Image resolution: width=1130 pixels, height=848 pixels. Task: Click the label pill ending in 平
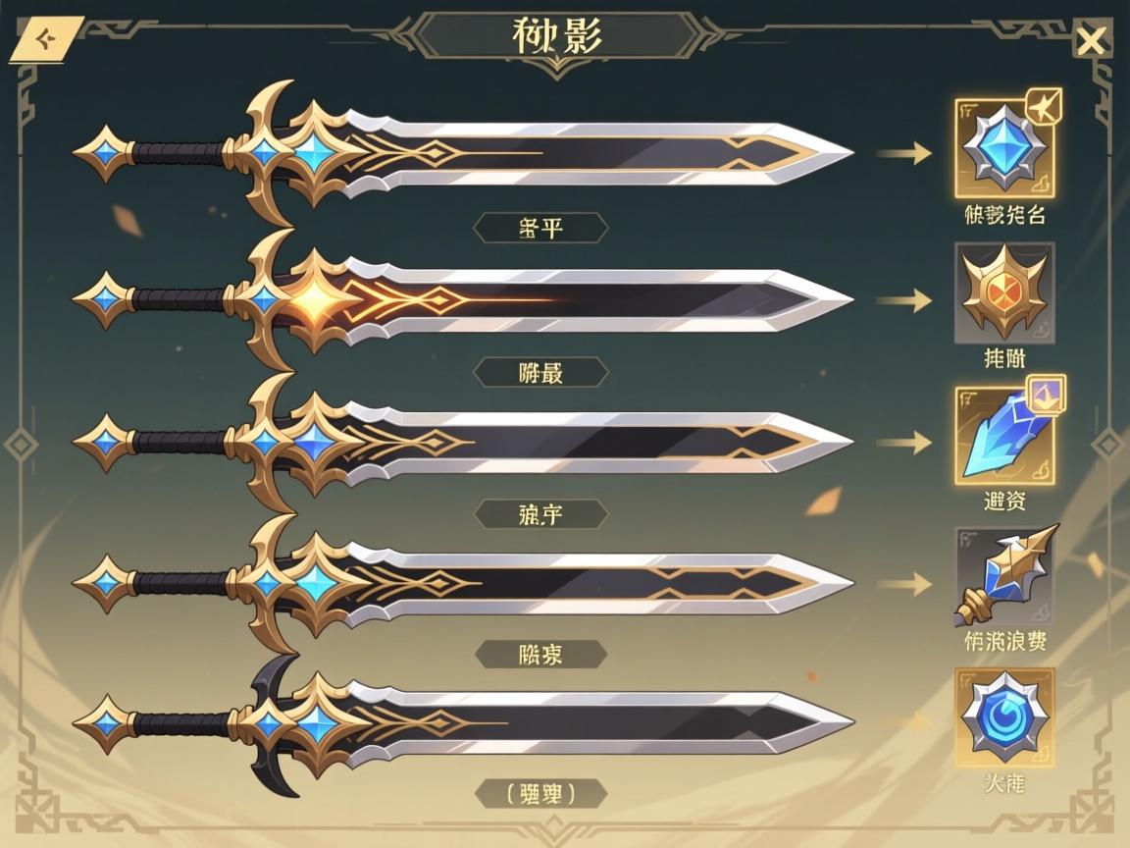(x=540, y=228)
